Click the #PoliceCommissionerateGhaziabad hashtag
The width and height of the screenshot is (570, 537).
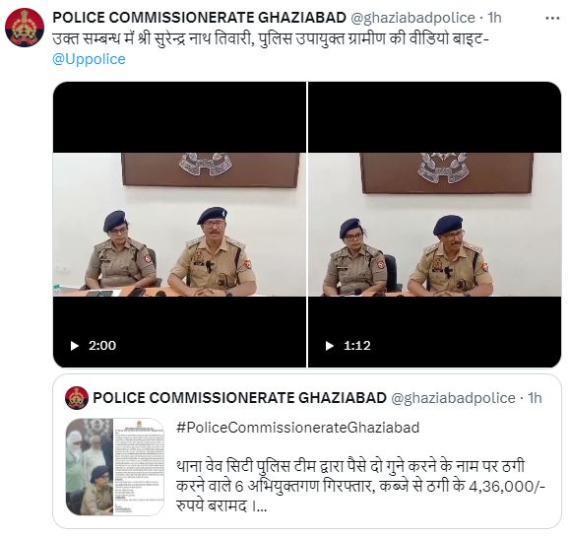pyautogui.click(x=297, y=428)
